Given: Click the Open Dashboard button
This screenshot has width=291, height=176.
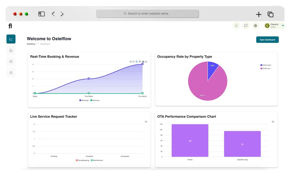Looking at the screenshot, I should [267, 40].
